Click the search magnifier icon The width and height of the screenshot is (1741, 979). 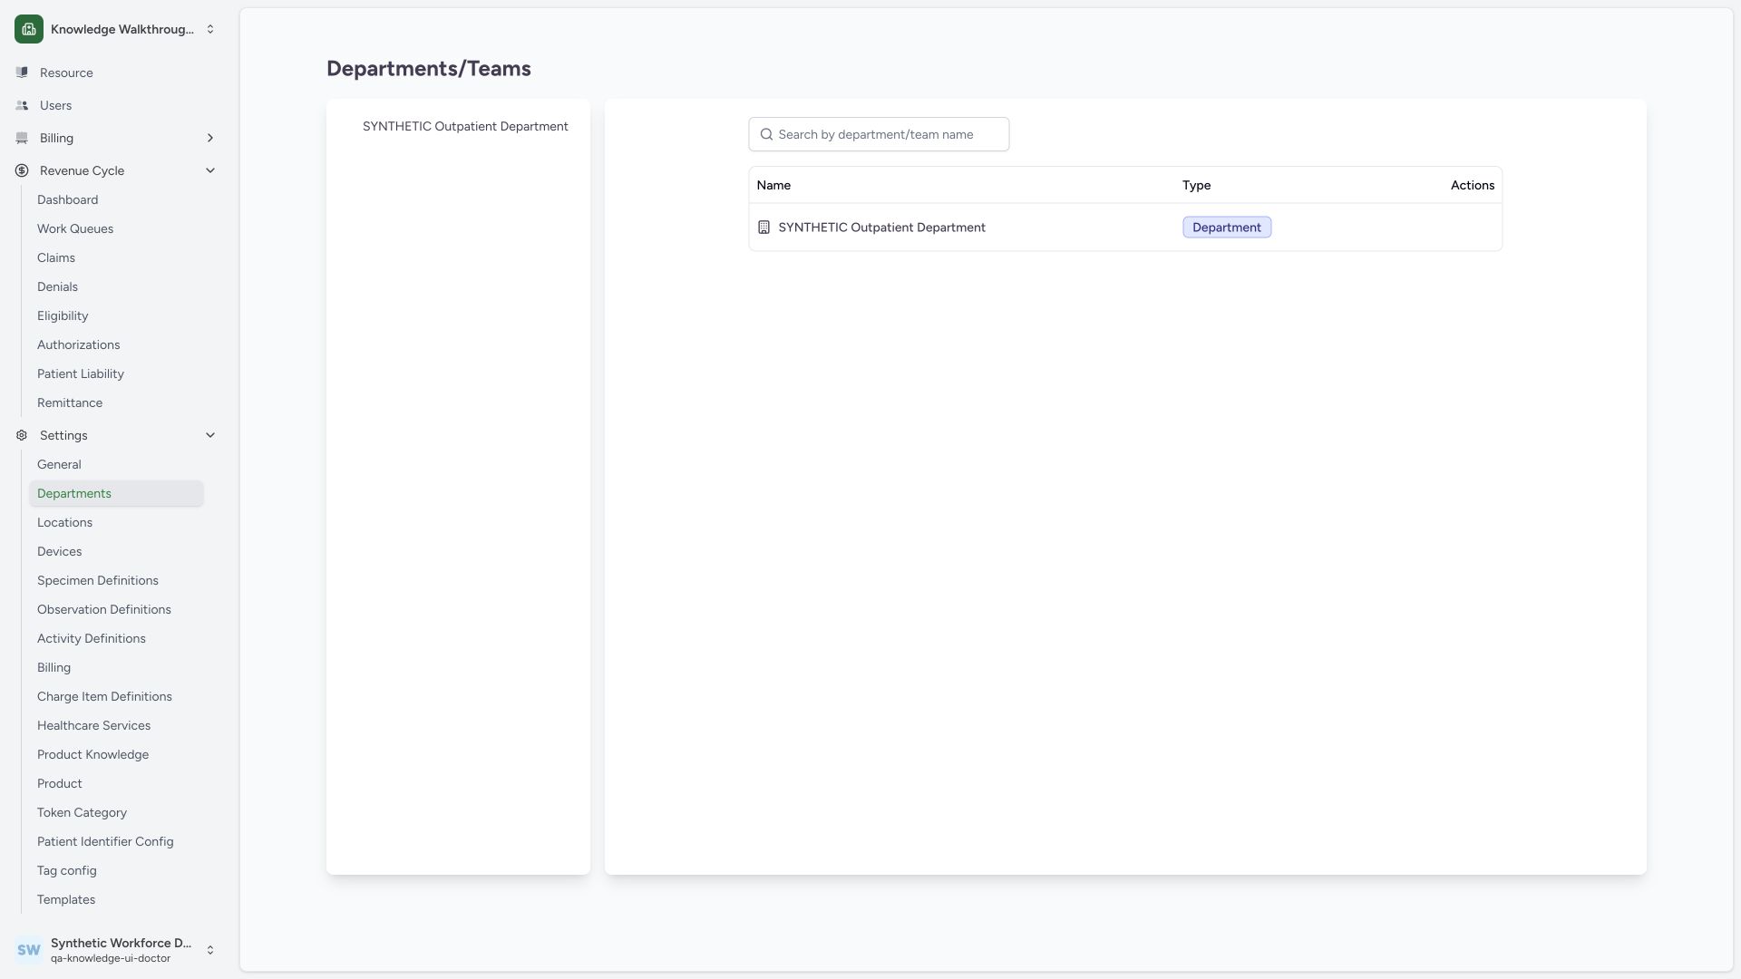[766, 134]
